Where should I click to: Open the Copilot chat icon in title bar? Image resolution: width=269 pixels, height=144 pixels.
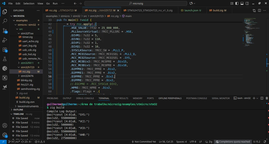pos(191,3)
